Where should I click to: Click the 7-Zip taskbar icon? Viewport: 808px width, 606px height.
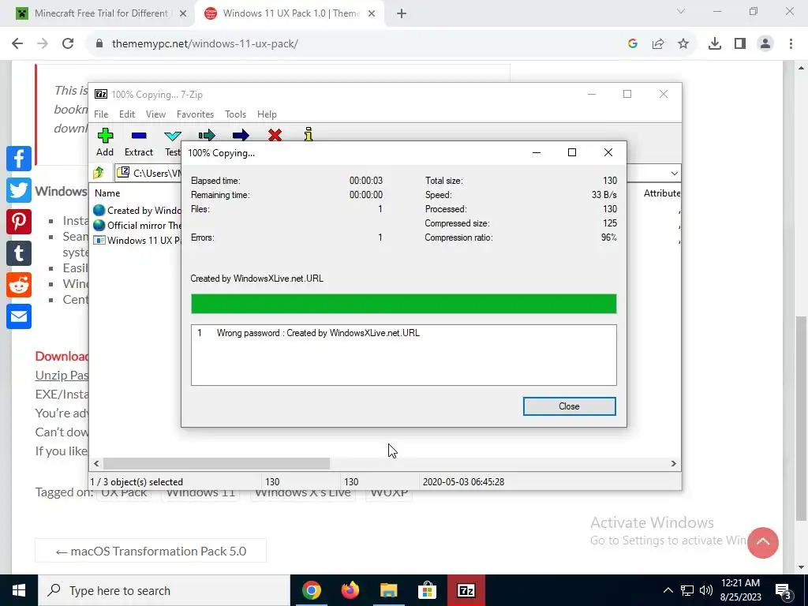466,590
